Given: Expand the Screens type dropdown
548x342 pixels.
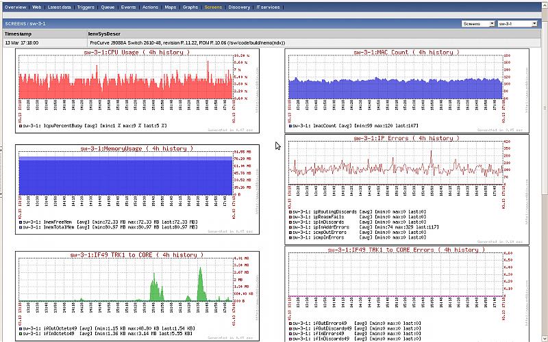Looking at the screenshot, I should click(478, 23).
